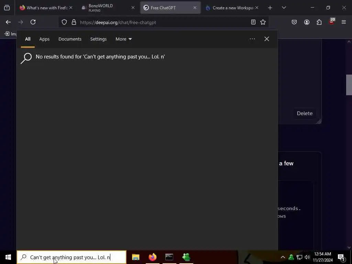This screenshot has height=264, width=352.
Task: Close the BonziWORLD tab
Action: coord(133,8)
